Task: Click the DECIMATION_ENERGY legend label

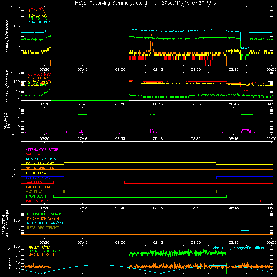Action: click(44, 214)
